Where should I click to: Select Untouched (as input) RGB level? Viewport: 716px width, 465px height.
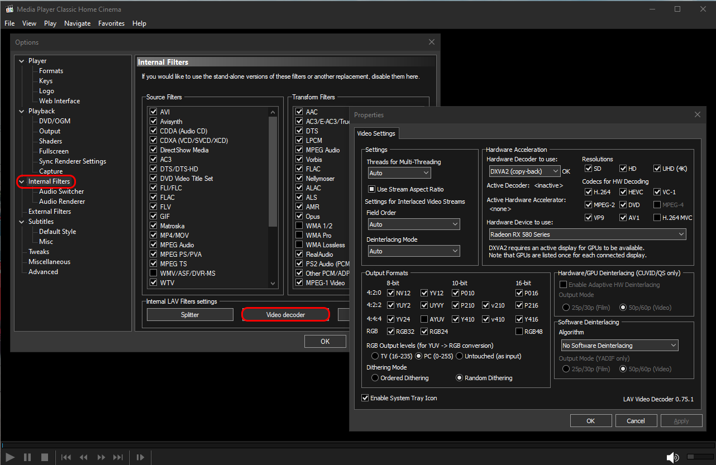click(x=459, y=356)
